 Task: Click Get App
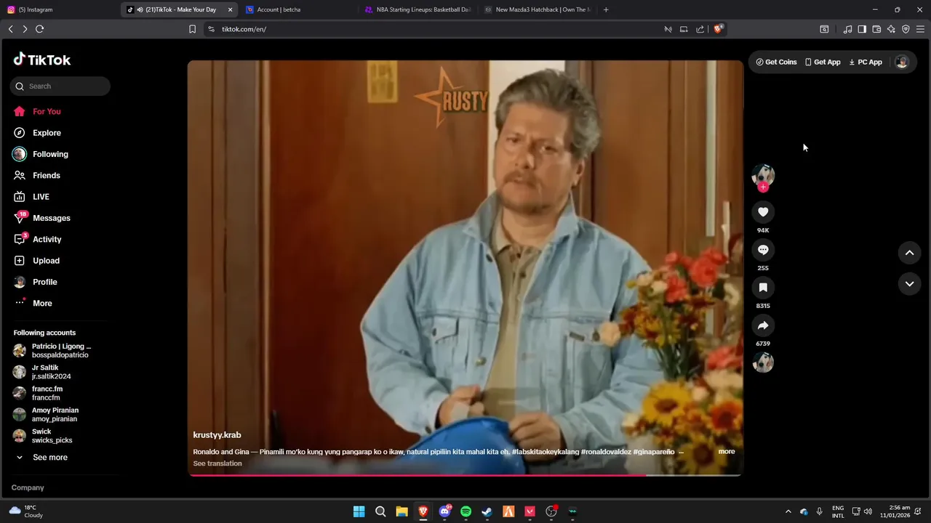pos(823,62)
